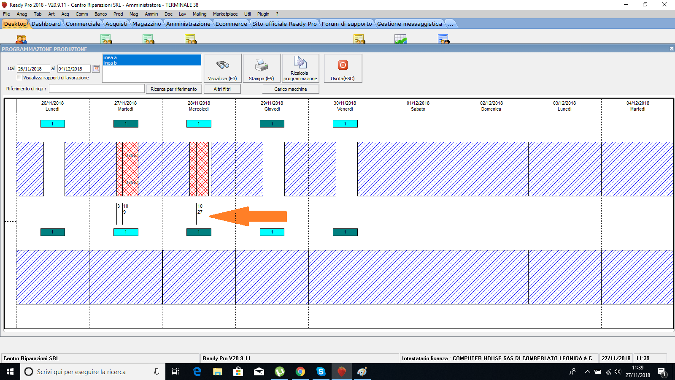The image size is (675, 380).
Task: Switch to the Magazzino tab
Action: [x=146, y=24]
